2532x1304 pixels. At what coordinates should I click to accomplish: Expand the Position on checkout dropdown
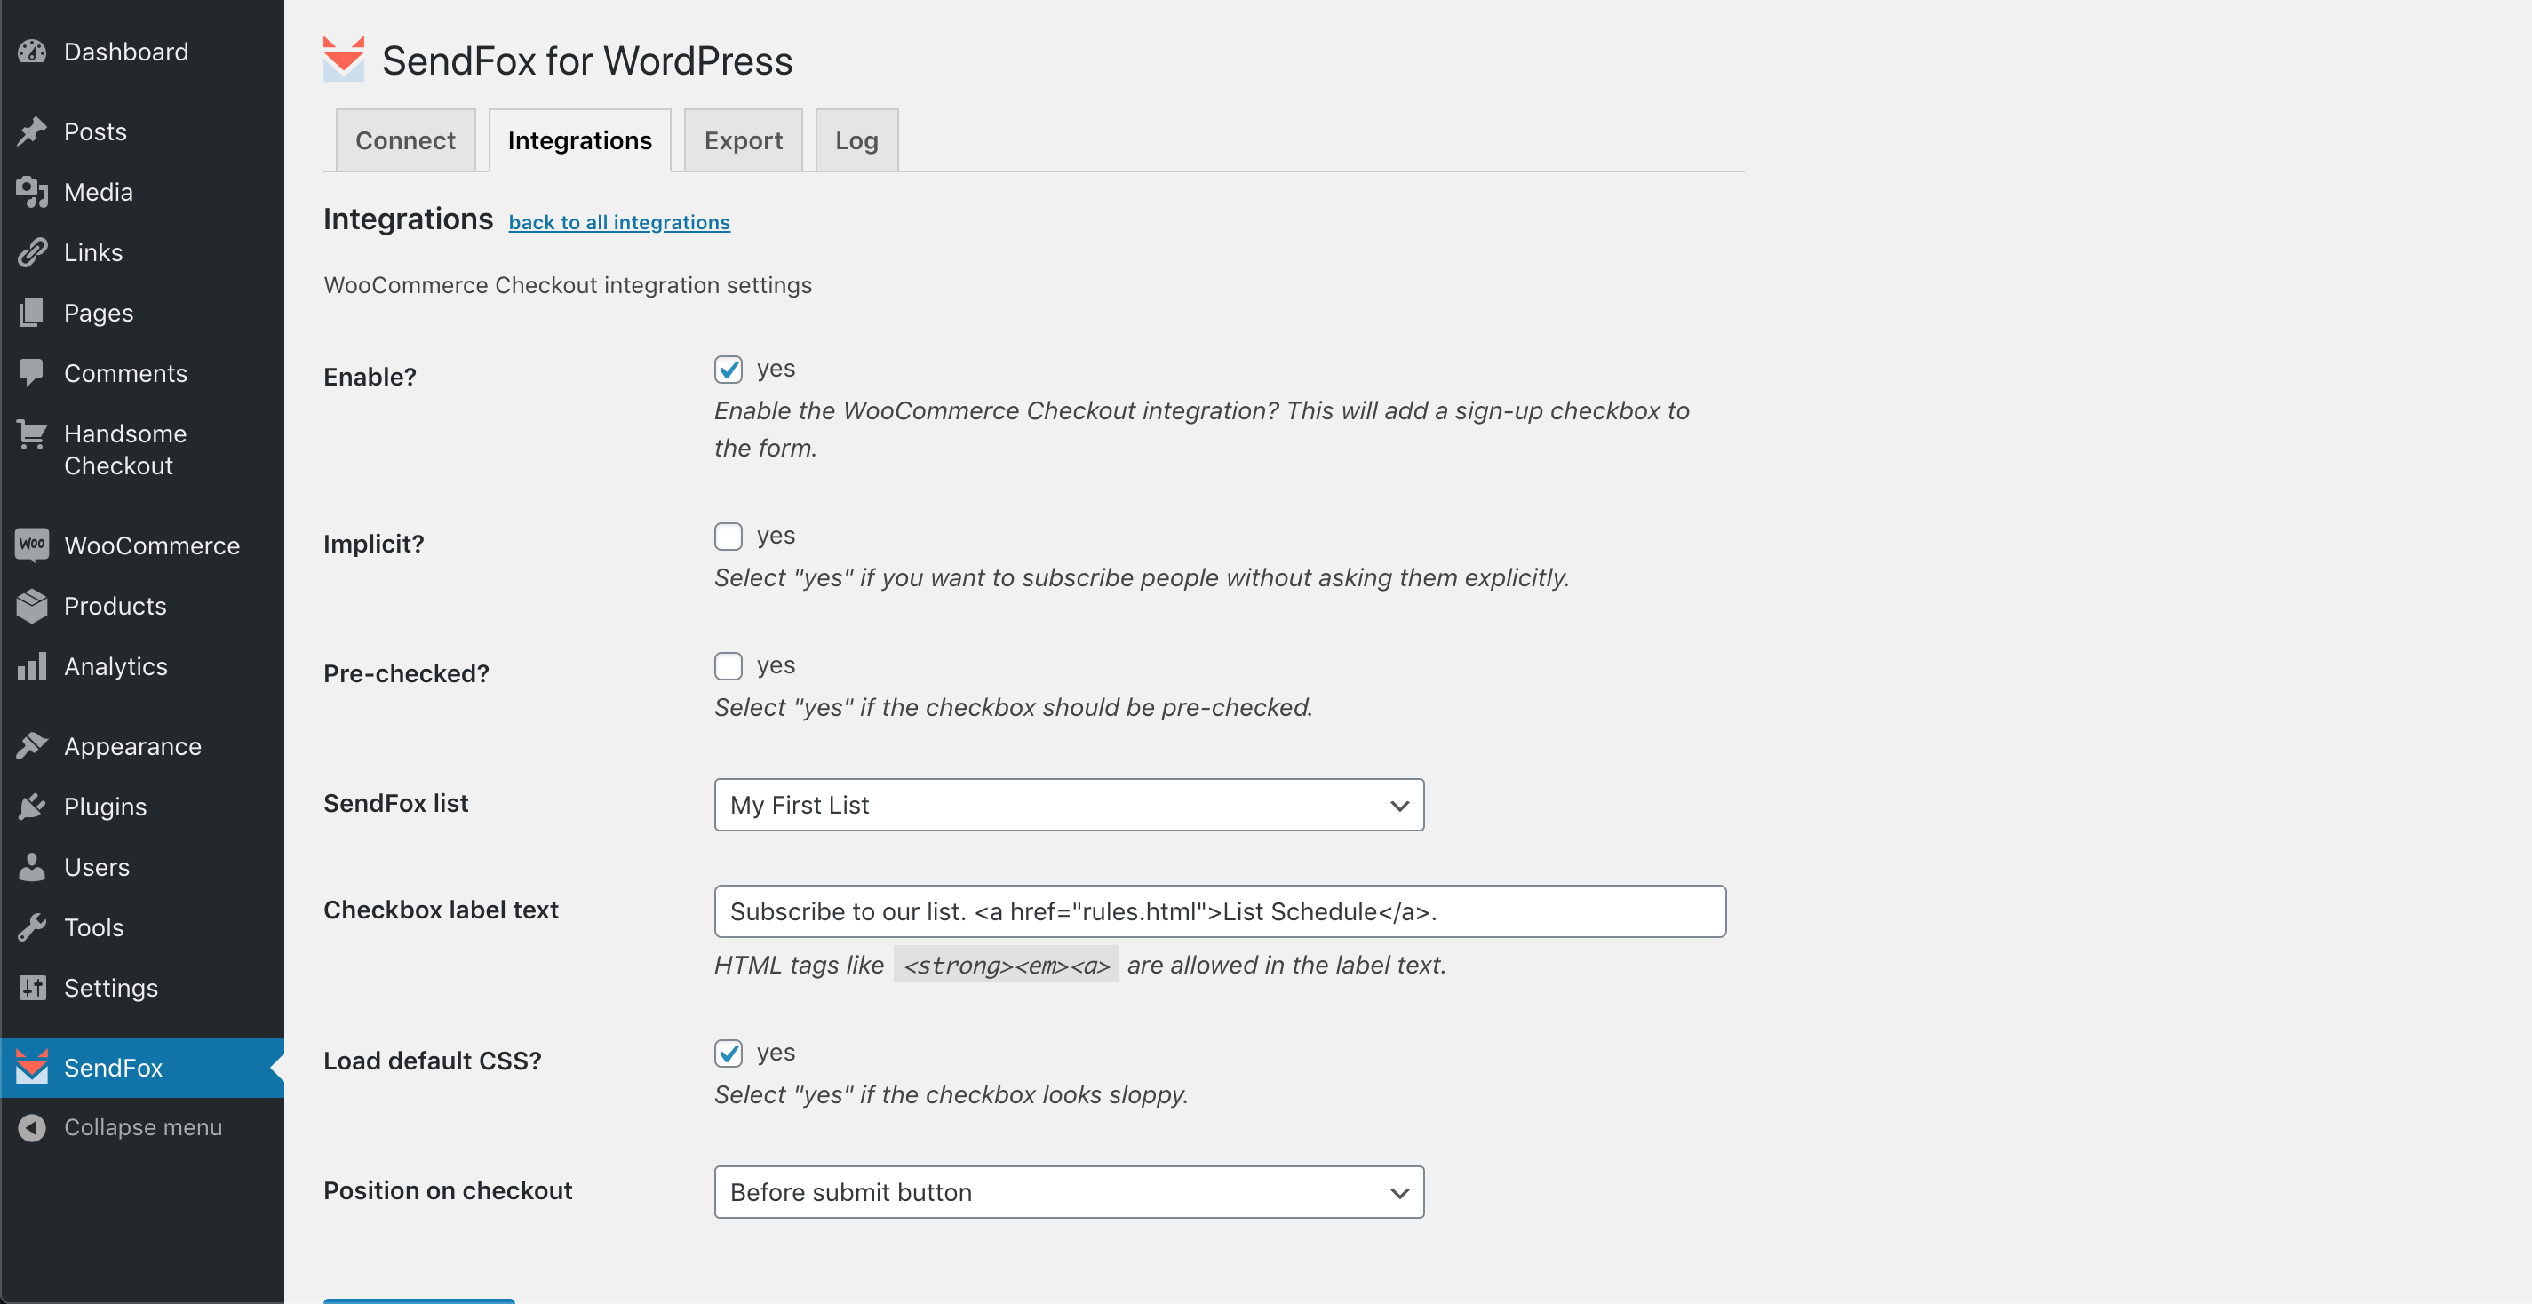click(x=1070, y=1192)
